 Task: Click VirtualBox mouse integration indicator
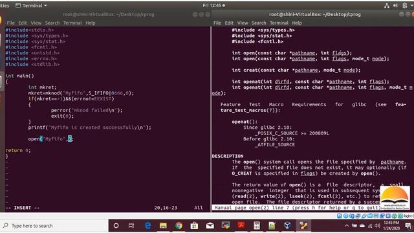click(x=394, y=216)
